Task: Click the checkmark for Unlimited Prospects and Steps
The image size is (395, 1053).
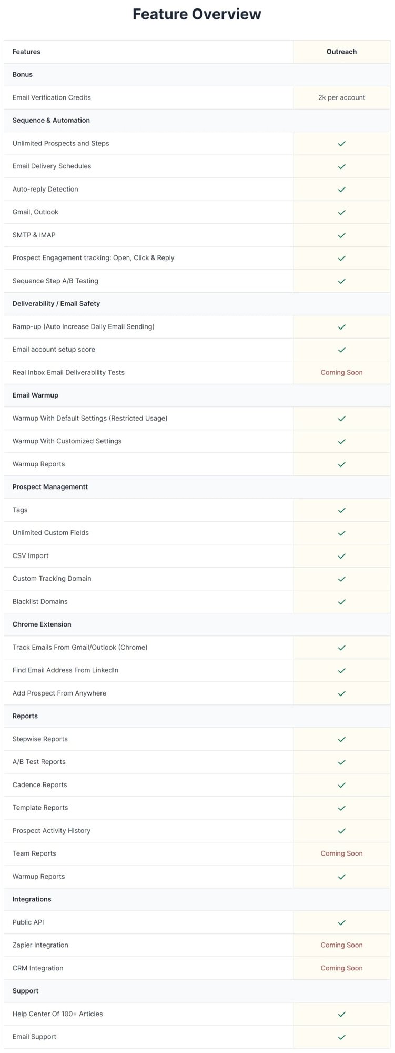Action: click(341, 144)
